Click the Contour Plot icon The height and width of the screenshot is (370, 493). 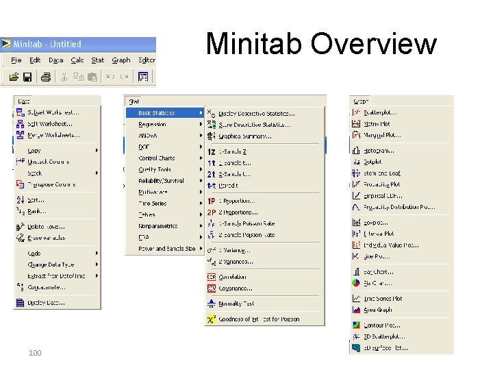356,325
